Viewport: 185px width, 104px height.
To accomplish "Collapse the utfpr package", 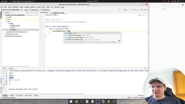I will 7,23.
